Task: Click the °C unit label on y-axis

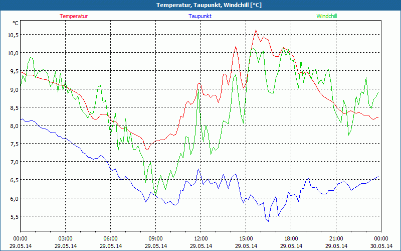Action: [16, 23]
